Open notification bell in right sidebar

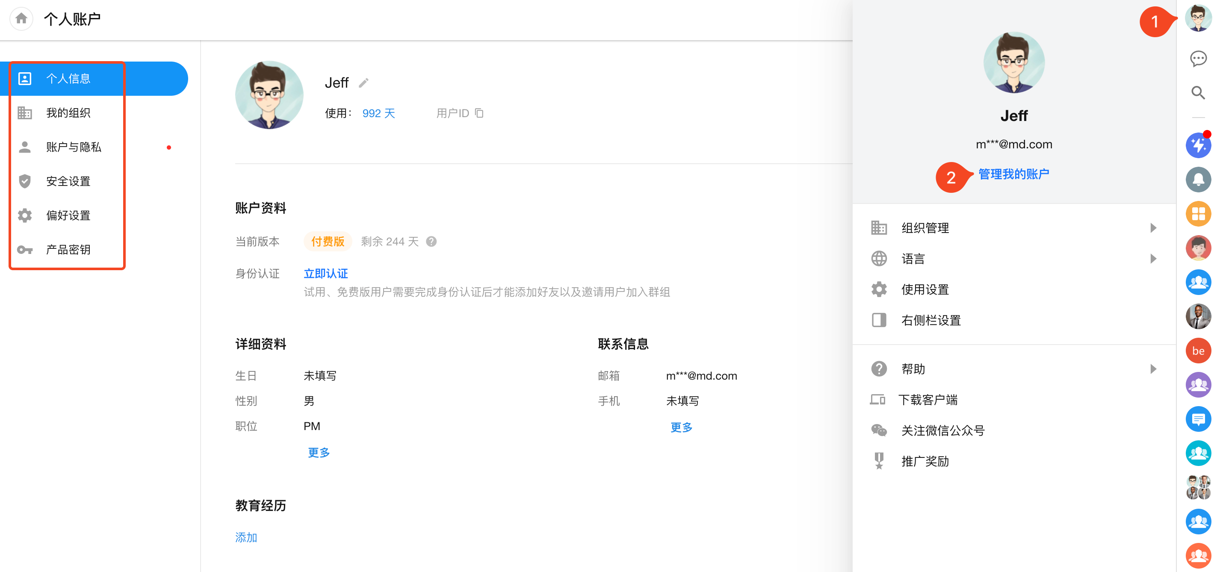[1198, 179]
